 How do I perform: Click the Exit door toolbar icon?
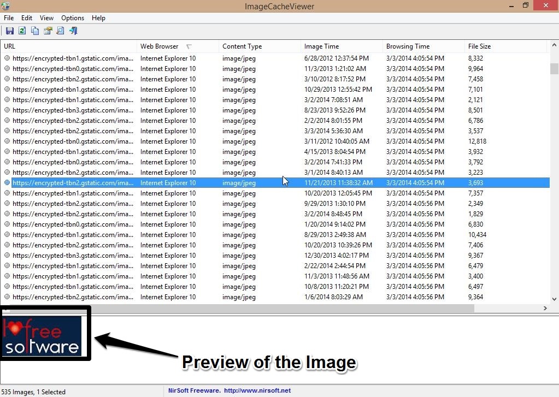click(x=73, y=31)
